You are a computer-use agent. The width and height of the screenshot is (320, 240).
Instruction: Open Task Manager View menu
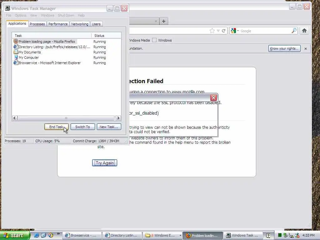pos(34,15)
